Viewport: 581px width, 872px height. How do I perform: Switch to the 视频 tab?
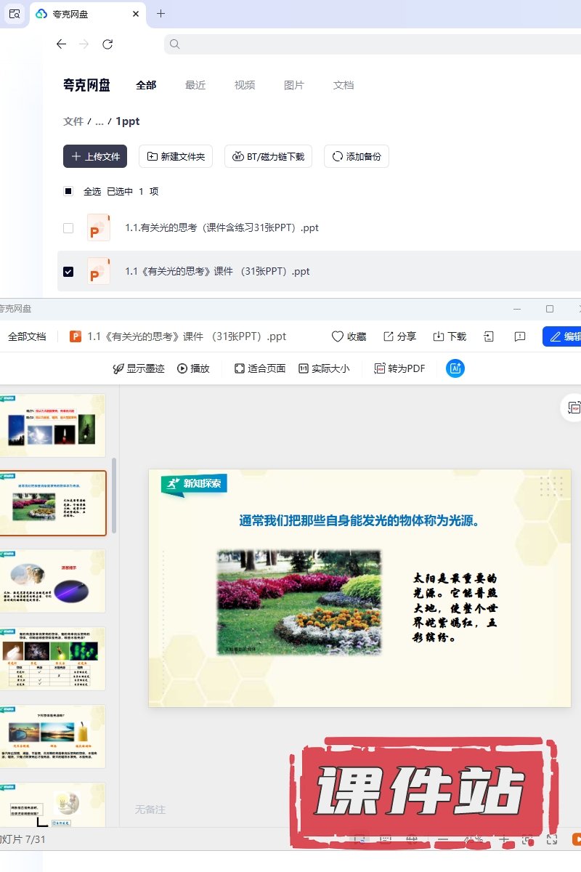point(245,85)
